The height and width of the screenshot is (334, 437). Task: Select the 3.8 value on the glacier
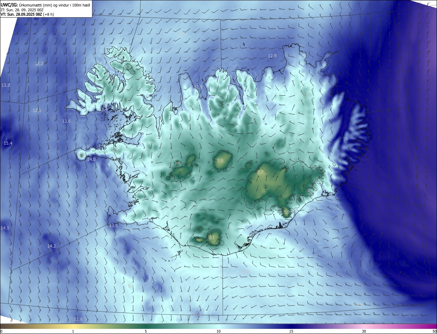point(177,163)
